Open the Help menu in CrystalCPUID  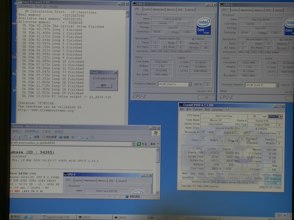click(207, 109)
